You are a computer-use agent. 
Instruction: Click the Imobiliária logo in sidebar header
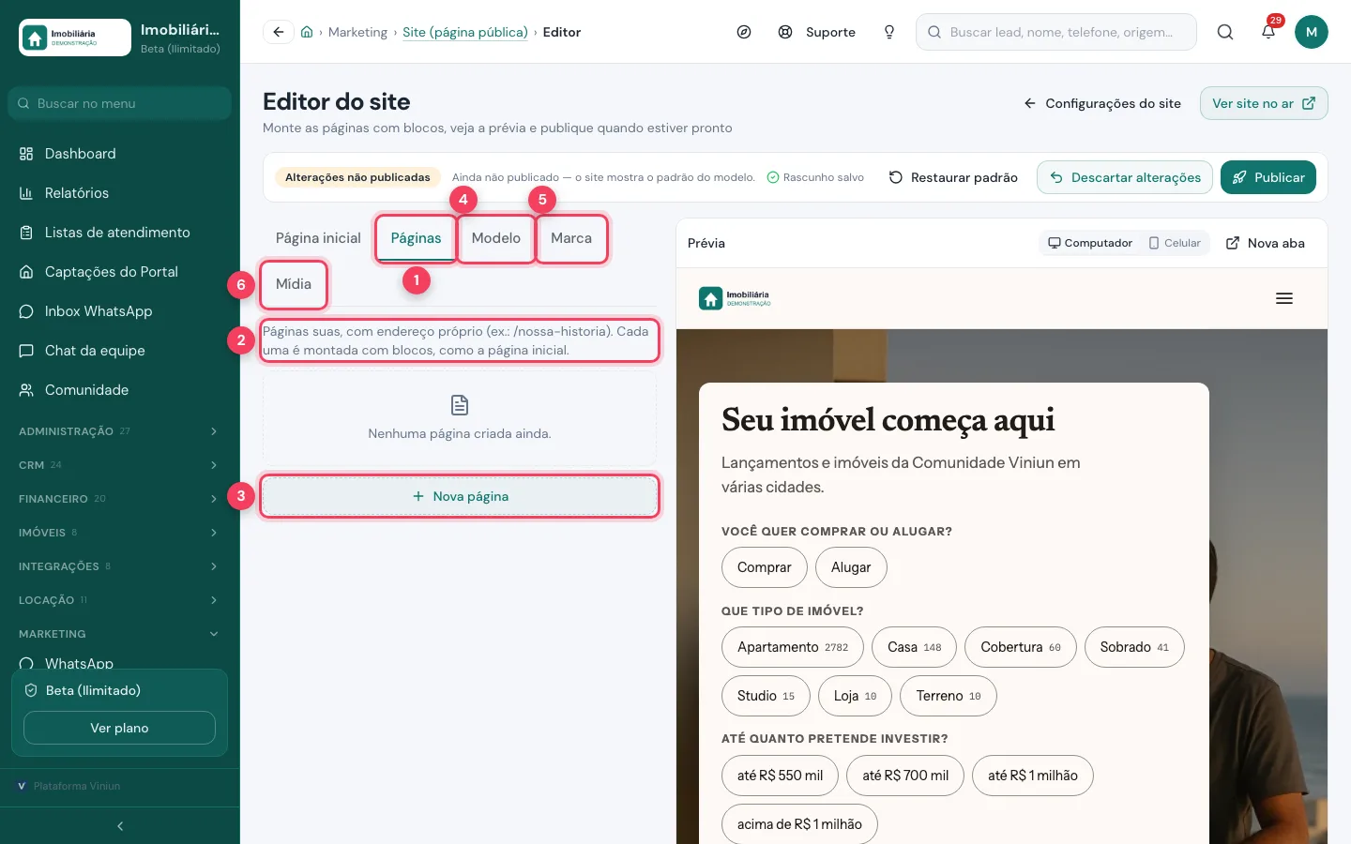click(x=75, y=38)
